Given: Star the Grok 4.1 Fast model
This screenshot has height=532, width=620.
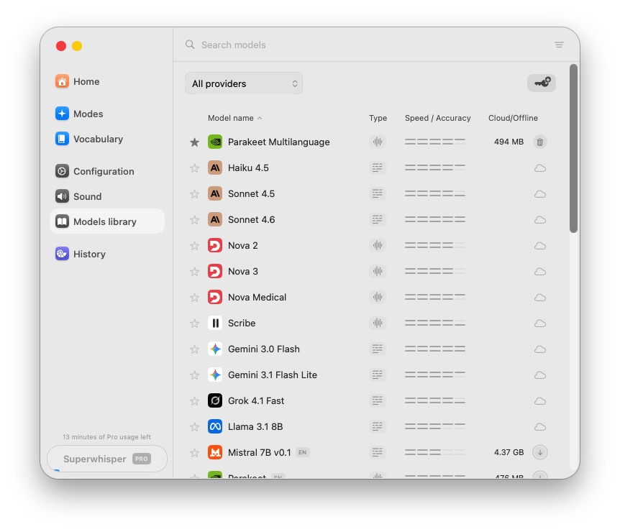Looking at the screenshot, I should (x=194, y=400).
